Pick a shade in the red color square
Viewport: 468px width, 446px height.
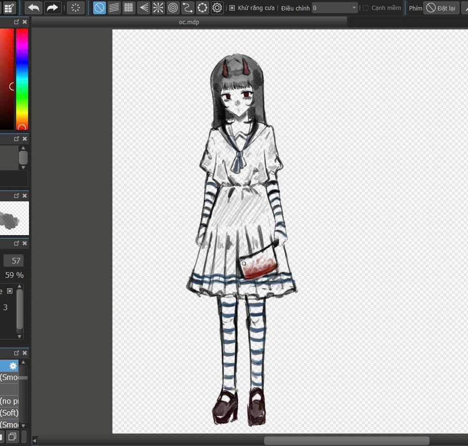click(x=7, y=79)
